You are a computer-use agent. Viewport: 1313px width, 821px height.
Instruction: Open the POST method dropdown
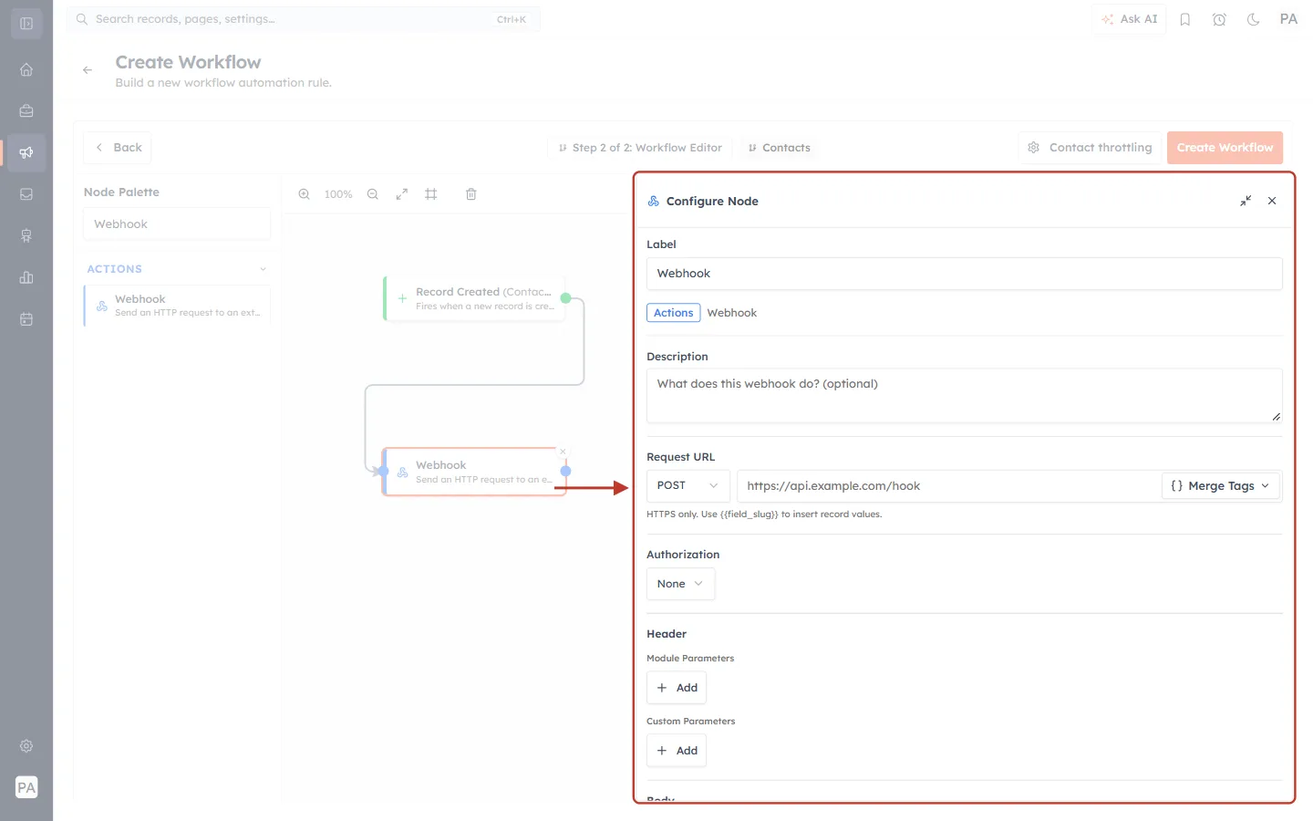(688, 485)
